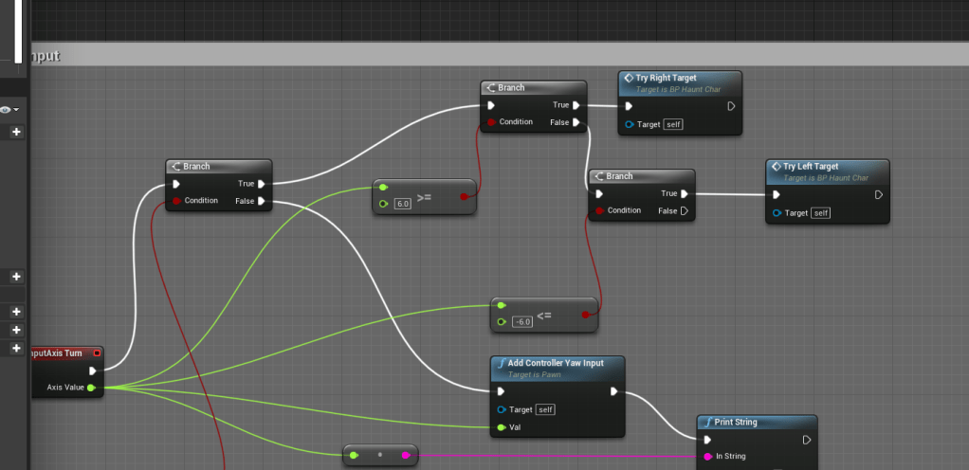Screen dimensions: 969x470
Task: Click the Try Left Target node header icon
Action: (776, 167)
